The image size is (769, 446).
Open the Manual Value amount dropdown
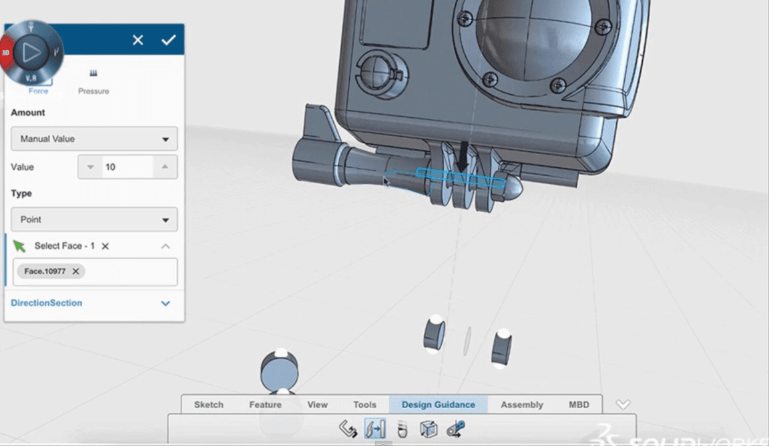(x=94, y=139)
